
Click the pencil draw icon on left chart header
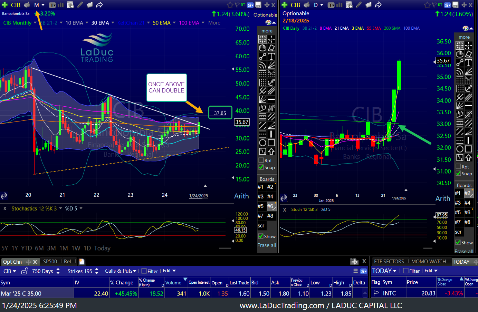[80, 5]
